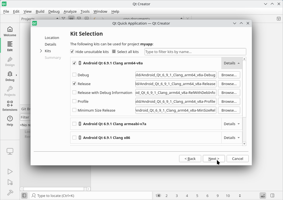Screen dimensions: 283x200
Task: Click the progress details toggle icon
Action: (x=263, y=196)
